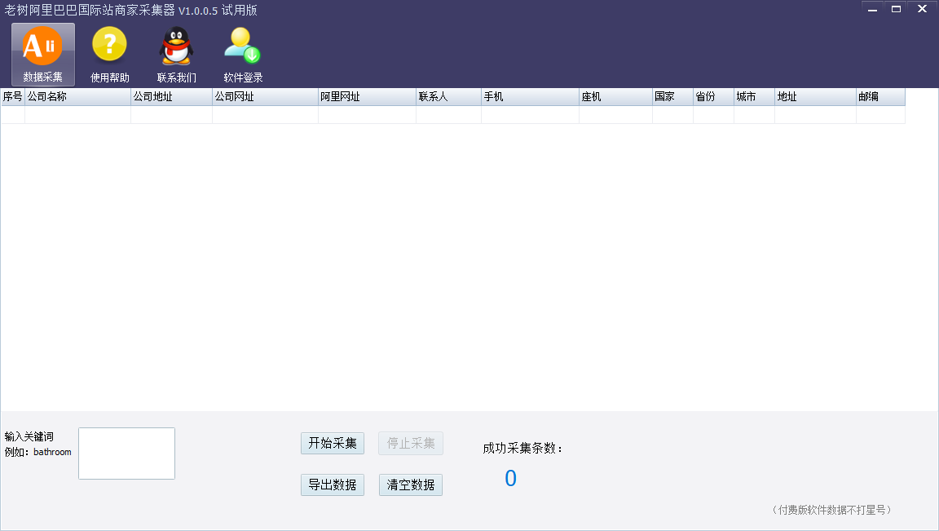Click the 成功采集条数 count value 0
This screenshot has width=939, height=531.
point(510,478)
